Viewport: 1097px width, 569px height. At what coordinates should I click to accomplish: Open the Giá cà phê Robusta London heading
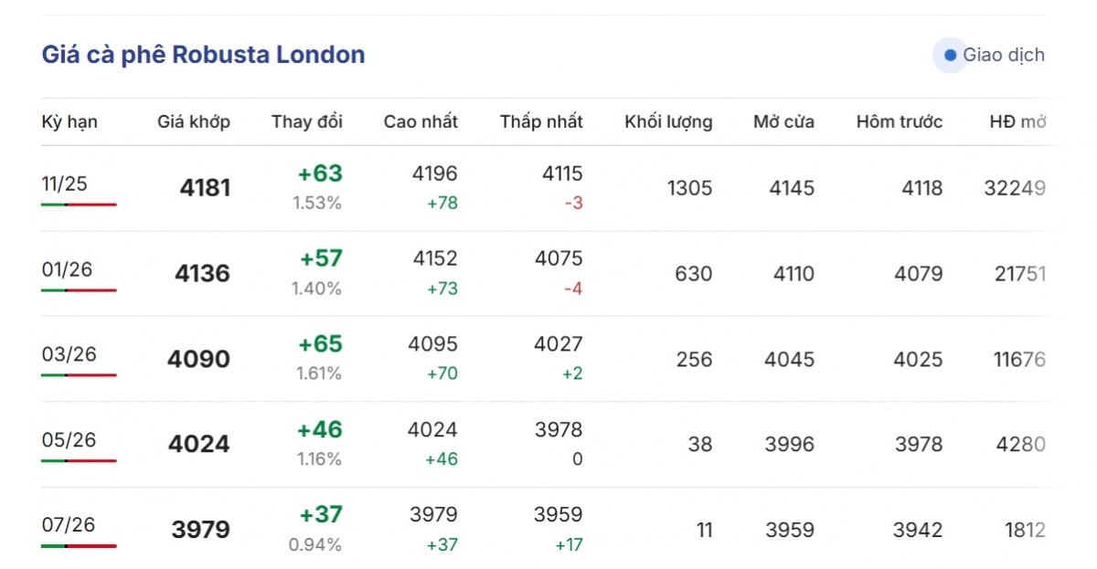point(203,55)
